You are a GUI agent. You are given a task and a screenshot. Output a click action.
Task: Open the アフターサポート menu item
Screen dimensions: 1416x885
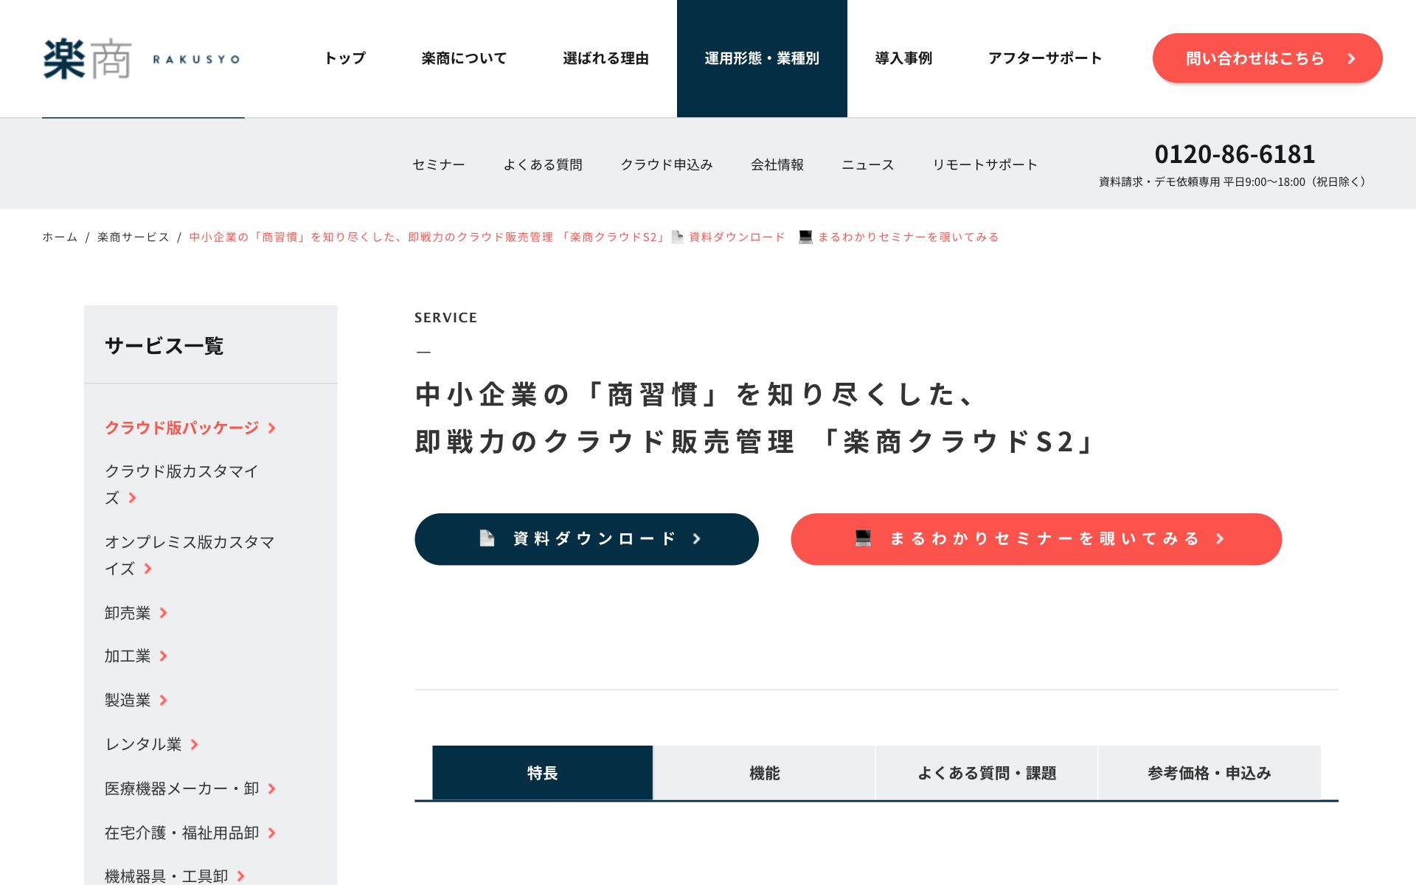[1045, 58]
